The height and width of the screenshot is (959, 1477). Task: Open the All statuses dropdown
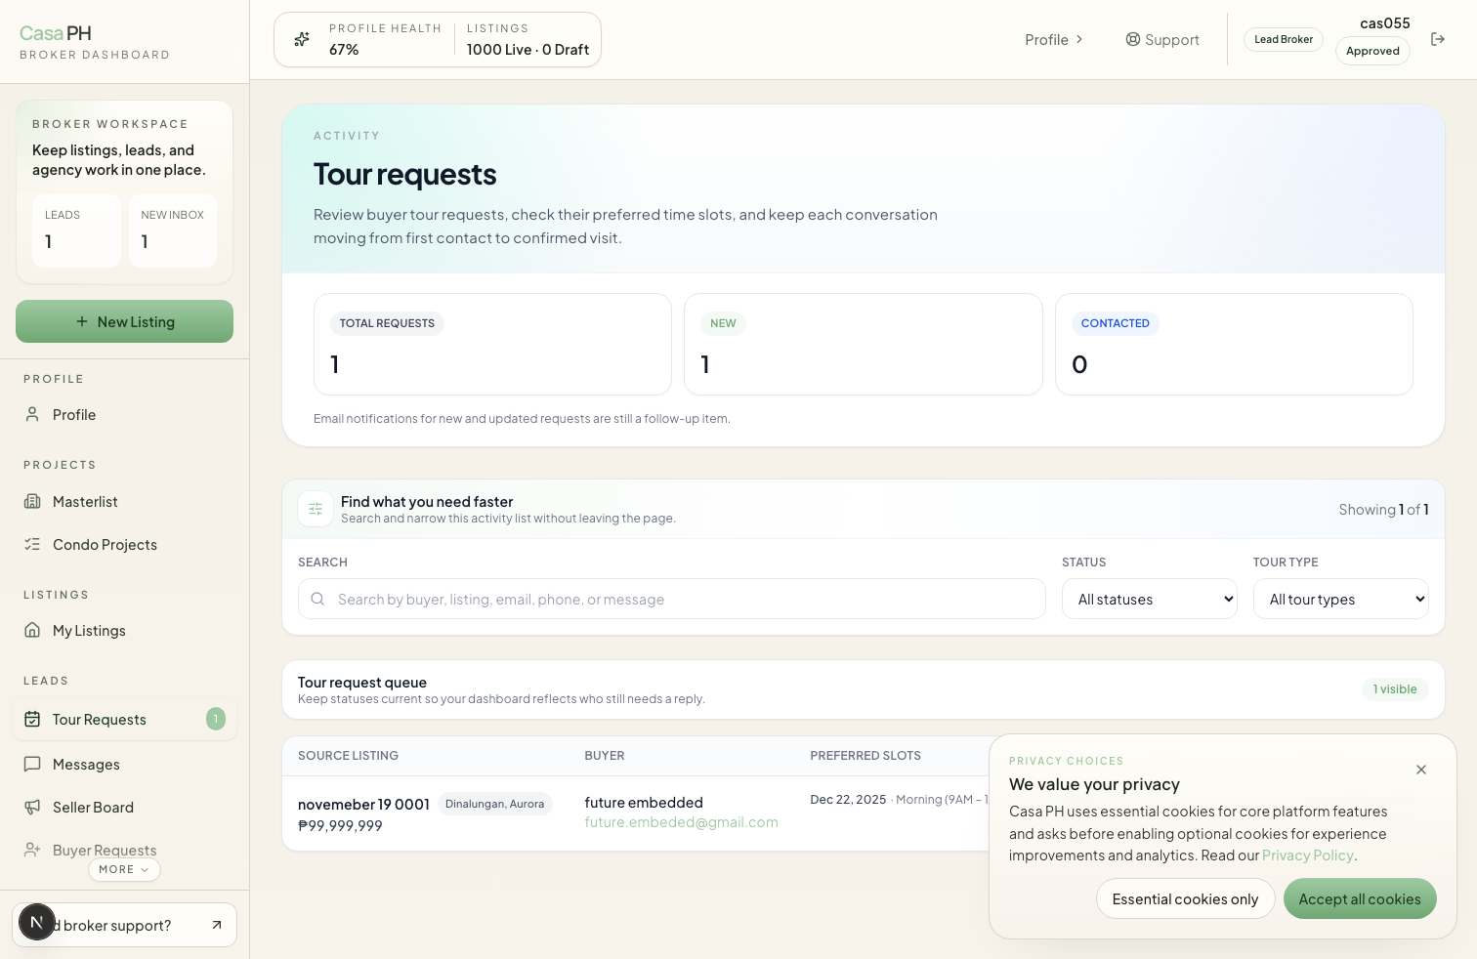1149,599
